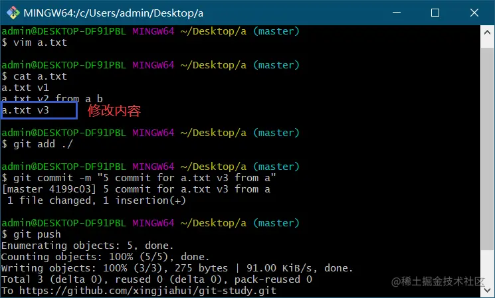Image resolution: width=495 pixels, height=298 pixels.
Task: Click the '$ git add ./' command
Action: tap(37, 144)
